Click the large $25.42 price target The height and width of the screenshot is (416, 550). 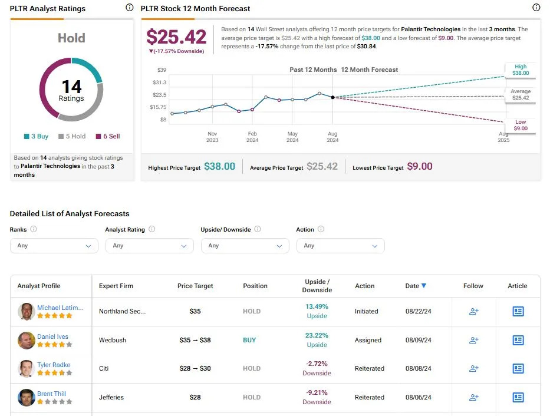tap(176, 37)
